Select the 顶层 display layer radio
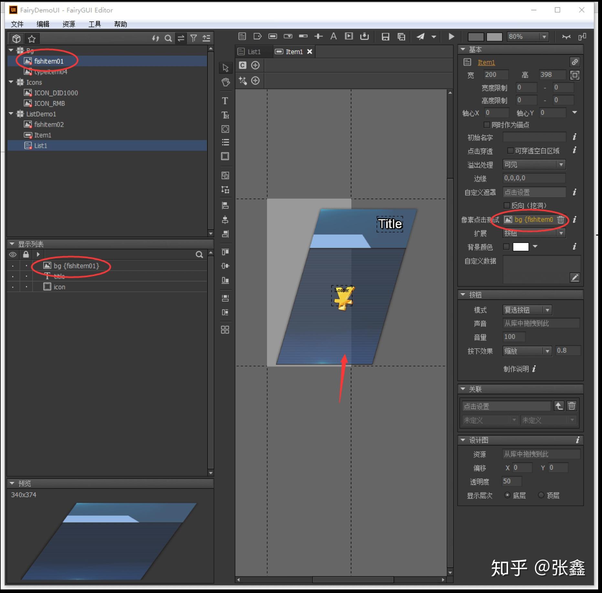Screen dimensions: 602x593 pos(541,495)
